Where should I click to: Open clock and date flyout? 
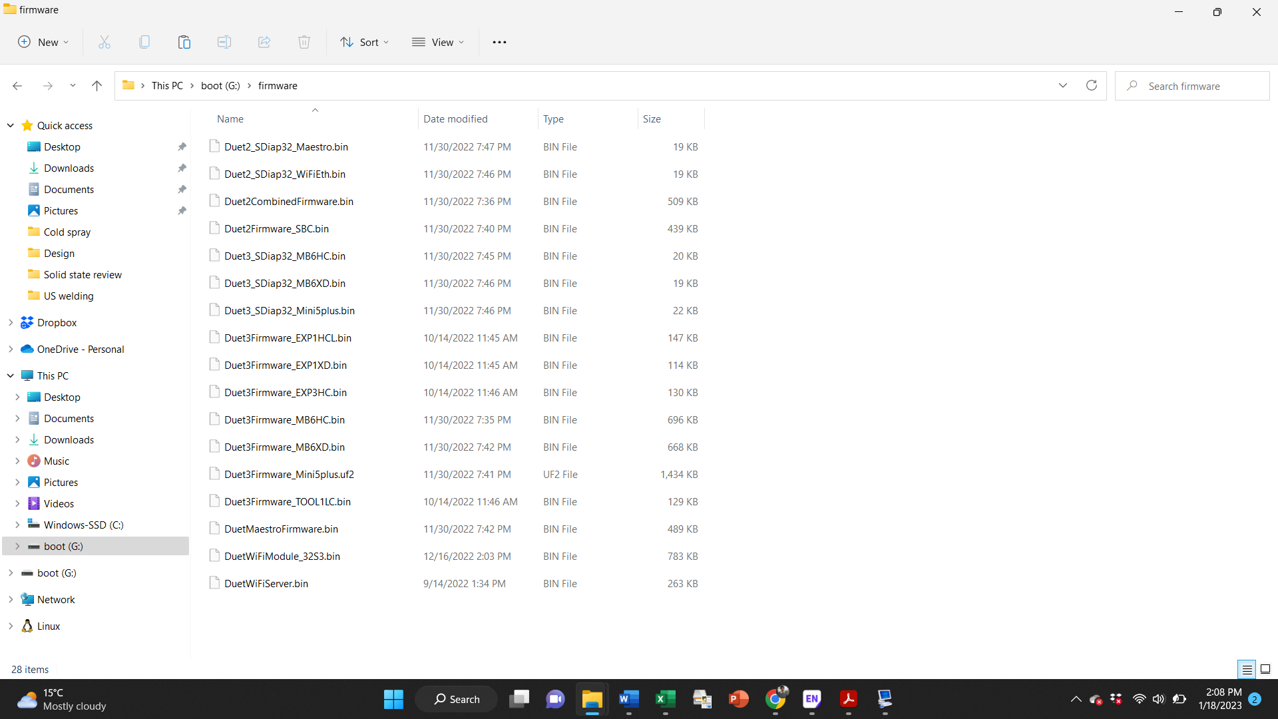click(1220, 699)
